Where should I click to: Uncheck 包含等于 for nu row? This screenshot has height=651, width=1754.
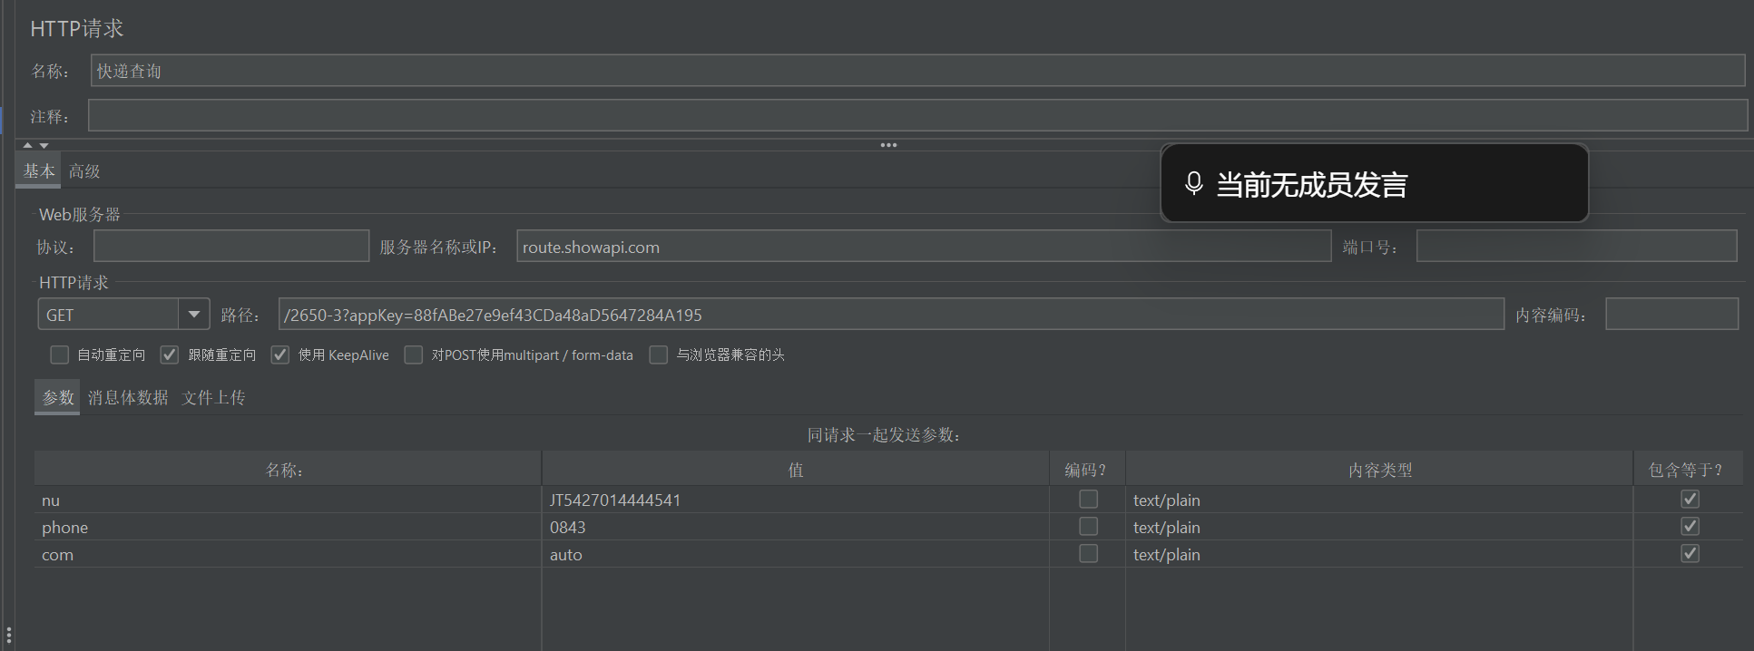click(1690, 500)
